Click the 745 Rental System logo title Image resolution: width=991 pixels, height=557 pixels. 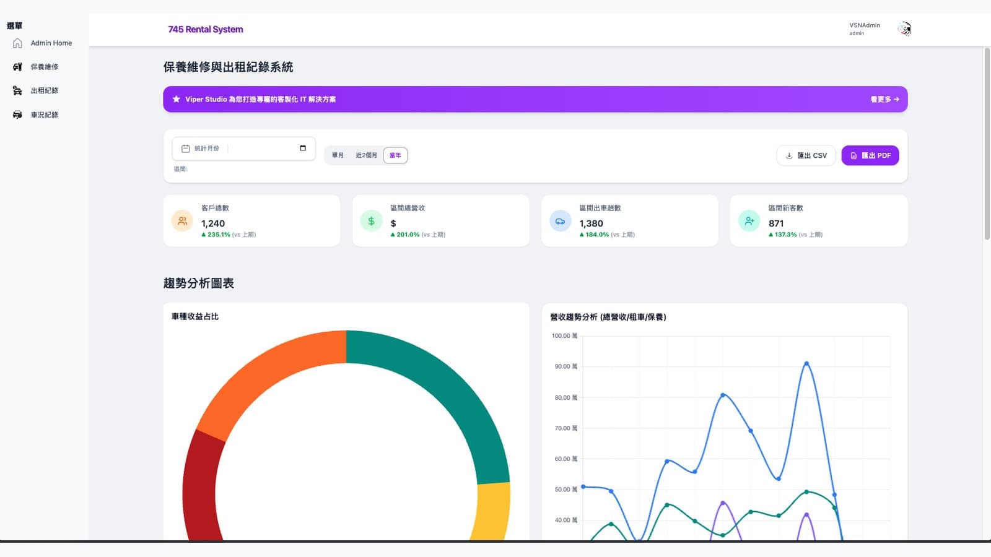pyautogui.click(x=206, y=29)
